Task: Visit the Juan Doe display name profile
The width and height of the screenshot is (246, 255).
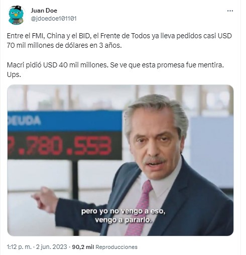Action: pyautogui.click(x=44, y=11)
